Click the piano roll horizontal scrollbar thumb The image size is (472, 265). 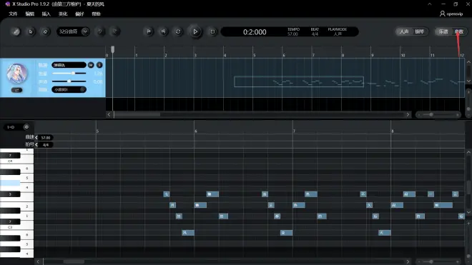pyautogui.click(x=74, y=261)
